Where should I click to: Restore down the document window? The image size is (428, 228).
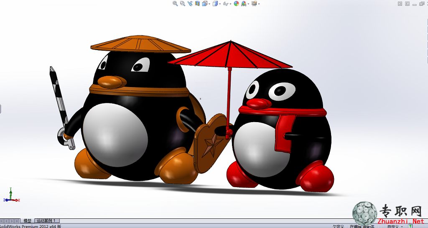pos(422,3)
